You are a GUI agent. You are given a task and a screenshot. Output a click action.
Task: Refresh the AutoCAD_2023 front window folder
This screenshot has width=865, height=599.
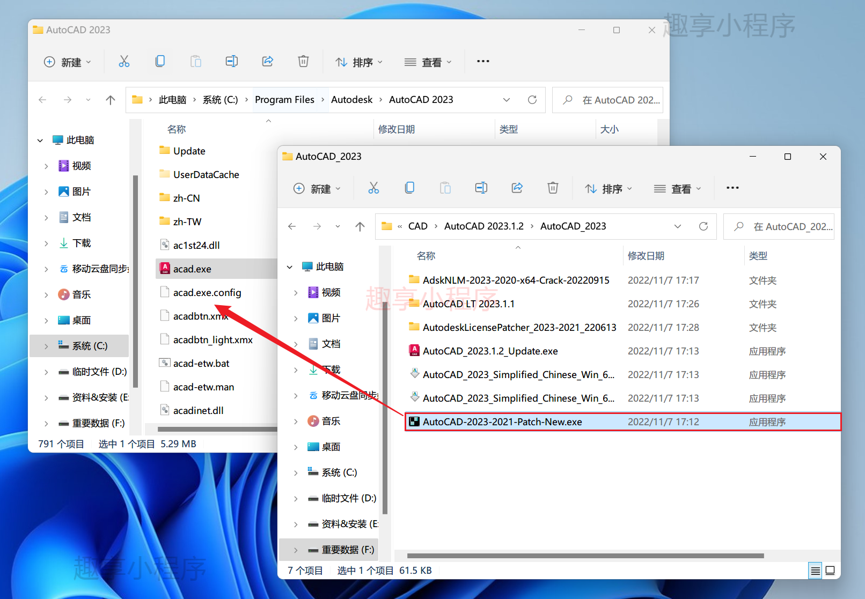click(703, 226)
